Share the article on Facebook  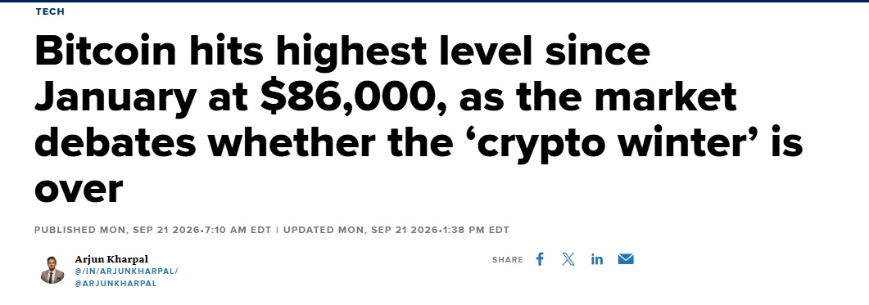coord(540,259)
